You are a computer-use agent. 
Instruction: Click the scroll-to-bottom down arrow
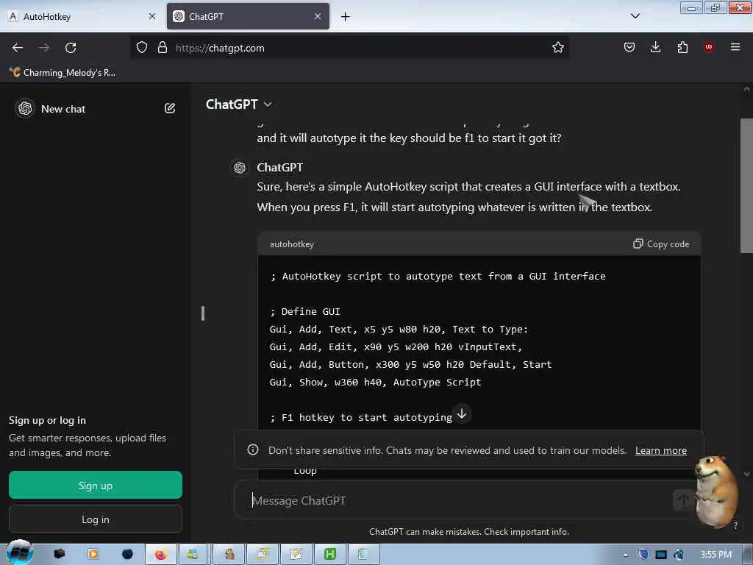462,413
